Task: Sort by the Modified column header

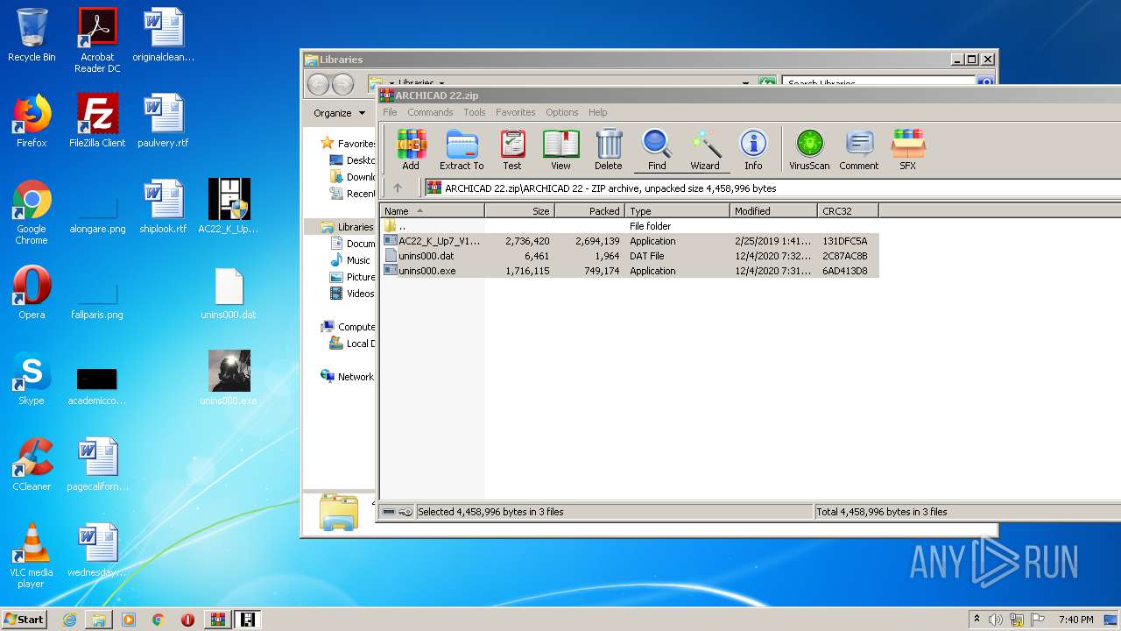Action: [774, 211]
